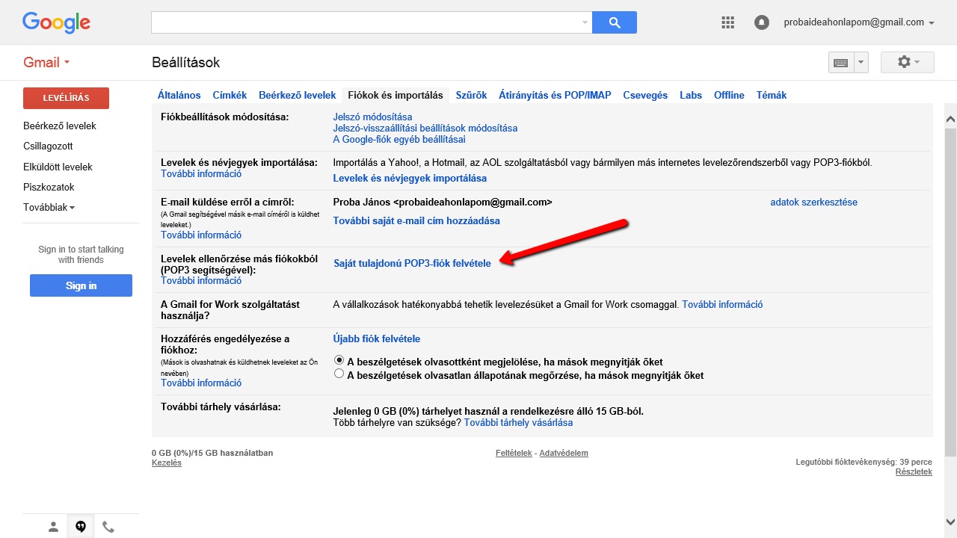Open the settings gear menu

tap(908, 62)
